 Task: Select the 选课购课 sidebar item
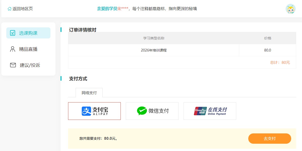pos(28,33)
